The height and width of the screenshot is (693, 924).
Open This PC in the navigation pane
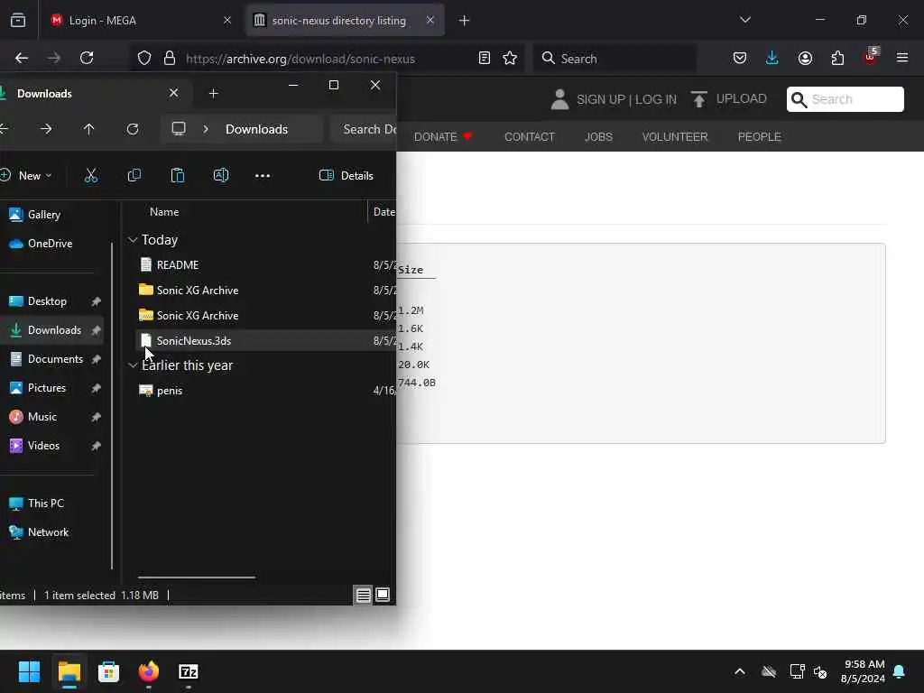[x=45, y=504]
